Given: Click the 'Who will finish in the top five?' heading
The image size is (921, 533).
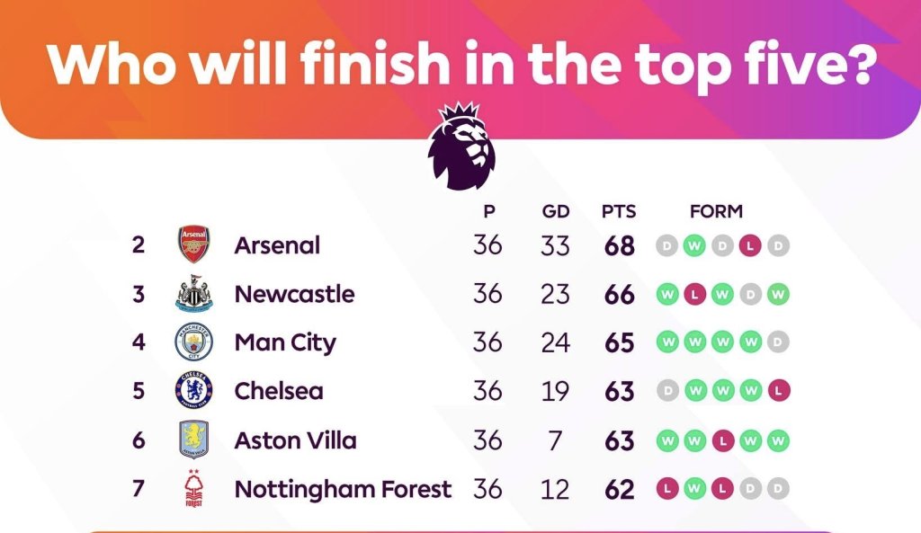Looking at the screenshot, I should coord(461,64).
